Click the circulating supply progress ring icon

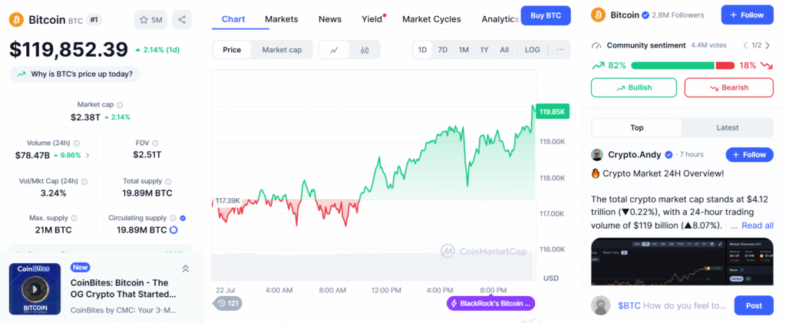coord(173,230)
